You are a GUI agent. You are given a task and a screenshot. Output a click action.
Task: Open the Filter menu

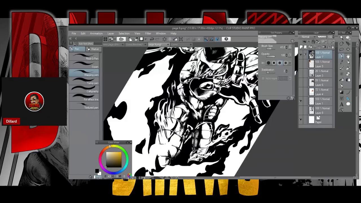[148, 34]
